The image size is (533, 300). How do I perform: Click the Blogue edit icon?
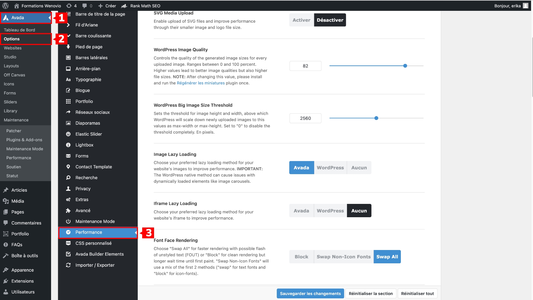tap(68, 90)
